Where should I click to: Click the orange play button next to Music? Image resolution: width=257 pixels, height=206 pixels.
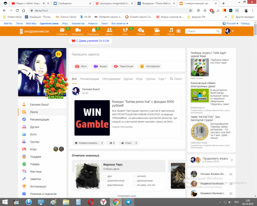click(x=178, y=31)
